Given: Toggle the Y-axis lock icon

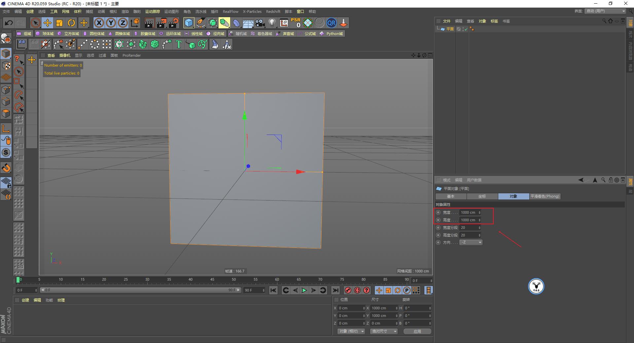Looking at the screenshot, I should 111,23.
